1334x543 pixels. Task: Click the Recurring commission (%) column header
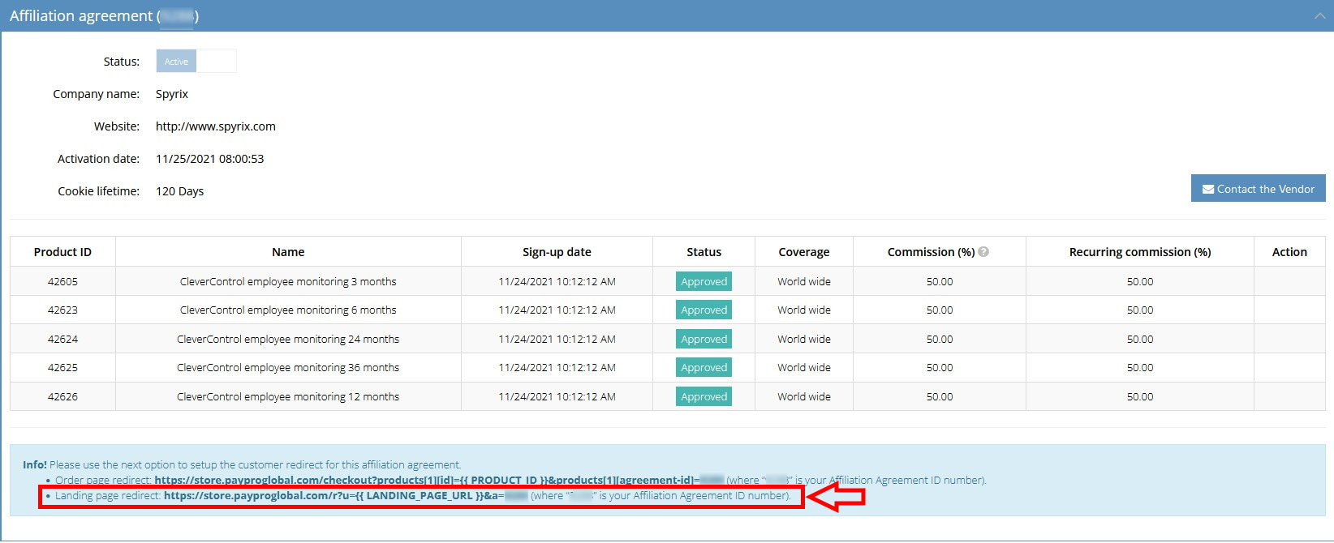(x=1139, y=252)
